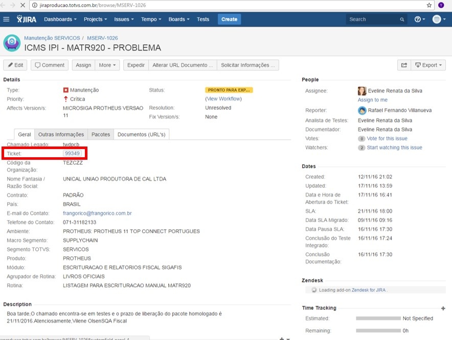
Task: Click the JIRA logo
Action: pyautogui.click(x=27, y=19)
